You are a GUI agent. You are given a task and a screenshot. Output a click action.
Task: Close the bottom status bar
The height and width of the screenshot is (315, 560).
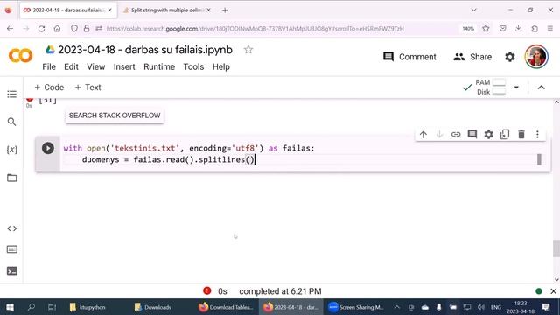tap(553, 291)
